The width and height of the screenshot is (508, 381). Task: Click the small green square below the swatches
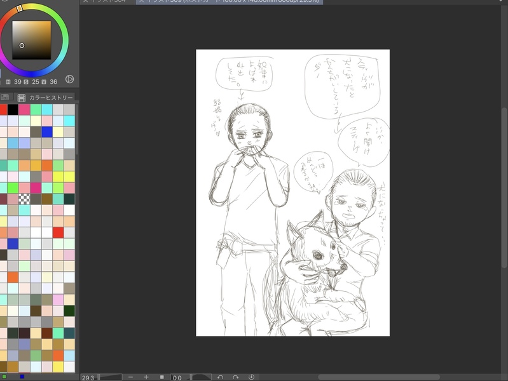[x=4, y=377]
